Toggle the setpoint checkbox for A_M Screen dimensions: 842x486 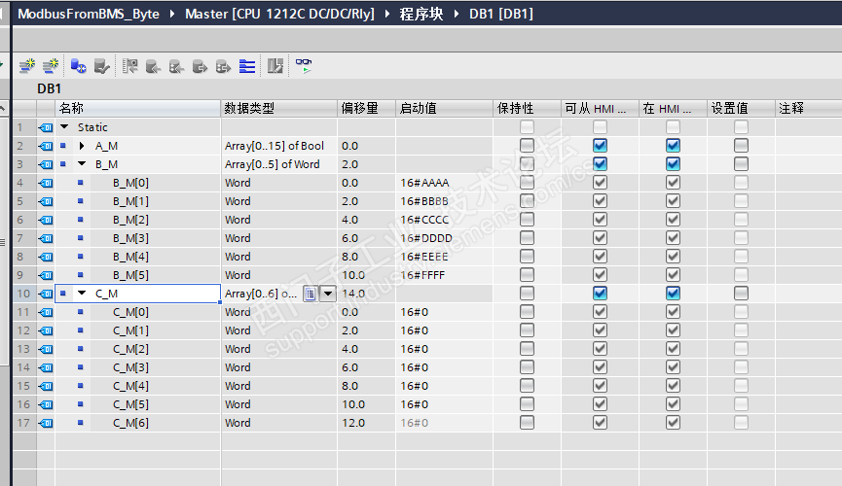pos(741,146)
